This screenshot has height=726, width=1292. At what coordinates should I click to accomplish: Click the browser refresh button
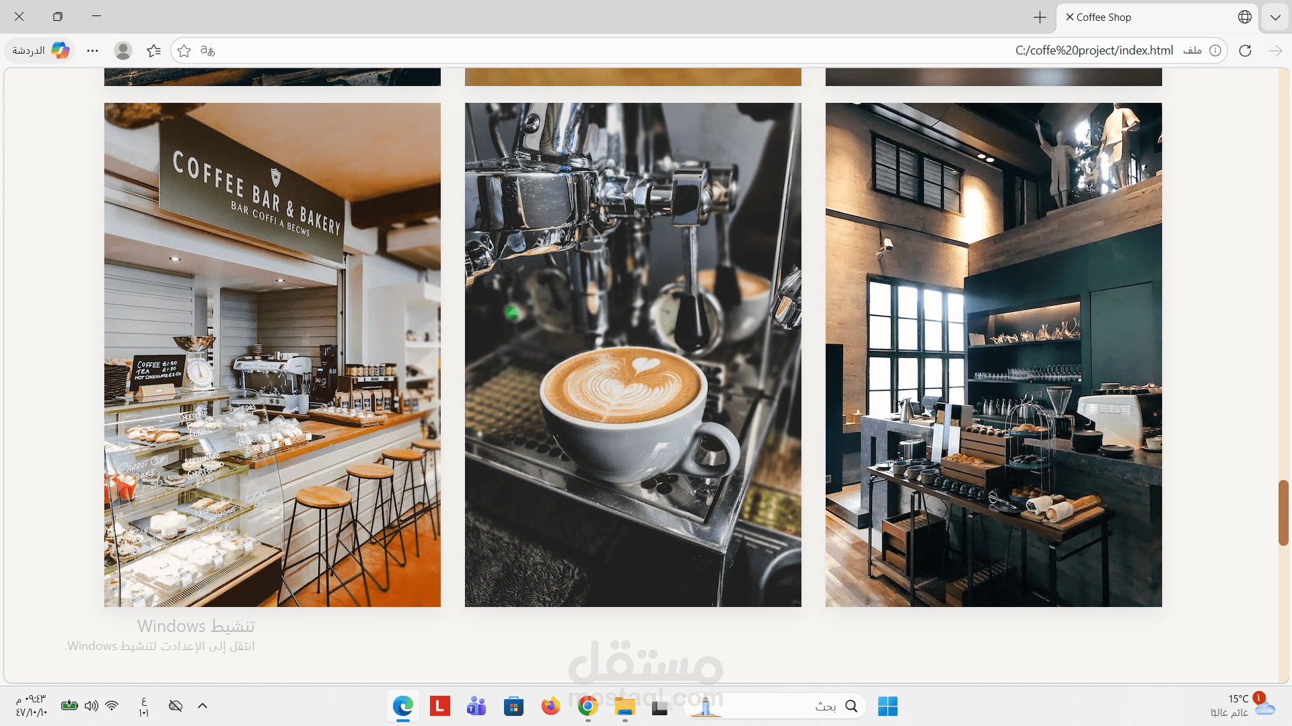point(1245,50)
